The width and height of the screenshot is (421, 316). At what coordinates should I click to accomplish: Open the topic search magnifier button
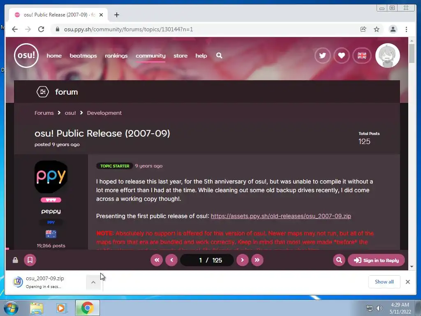(x=339, y=260)
